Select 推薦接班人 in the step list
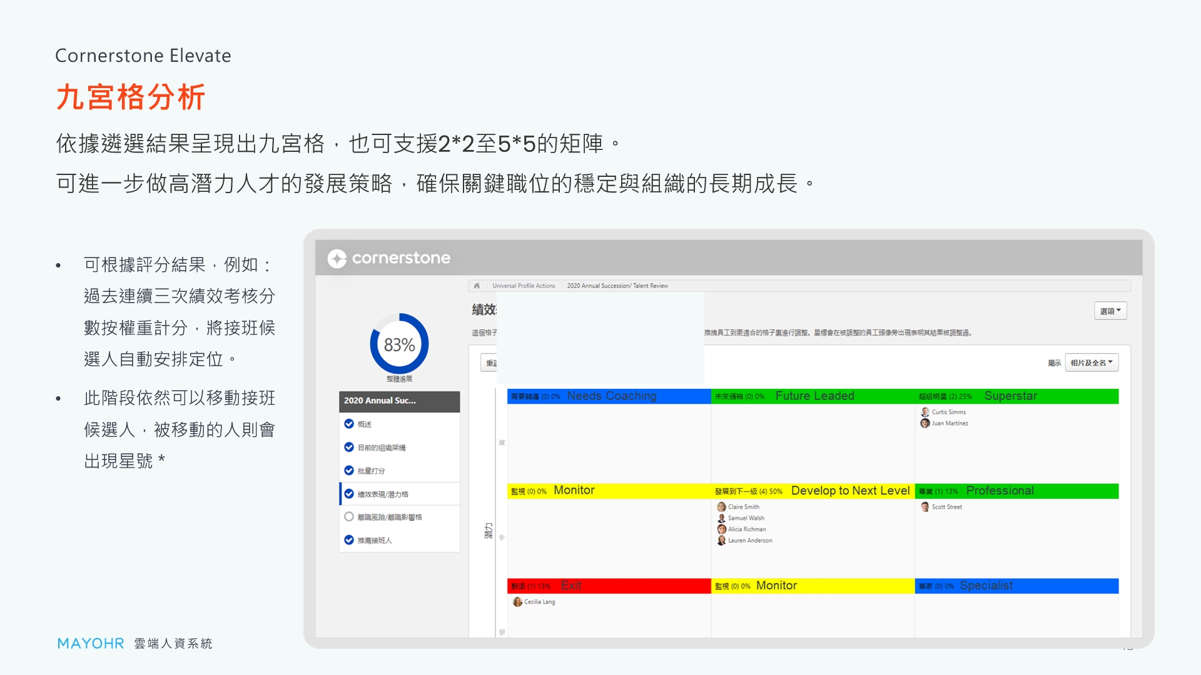The image size is (1201, 675). tap(375, 541)
